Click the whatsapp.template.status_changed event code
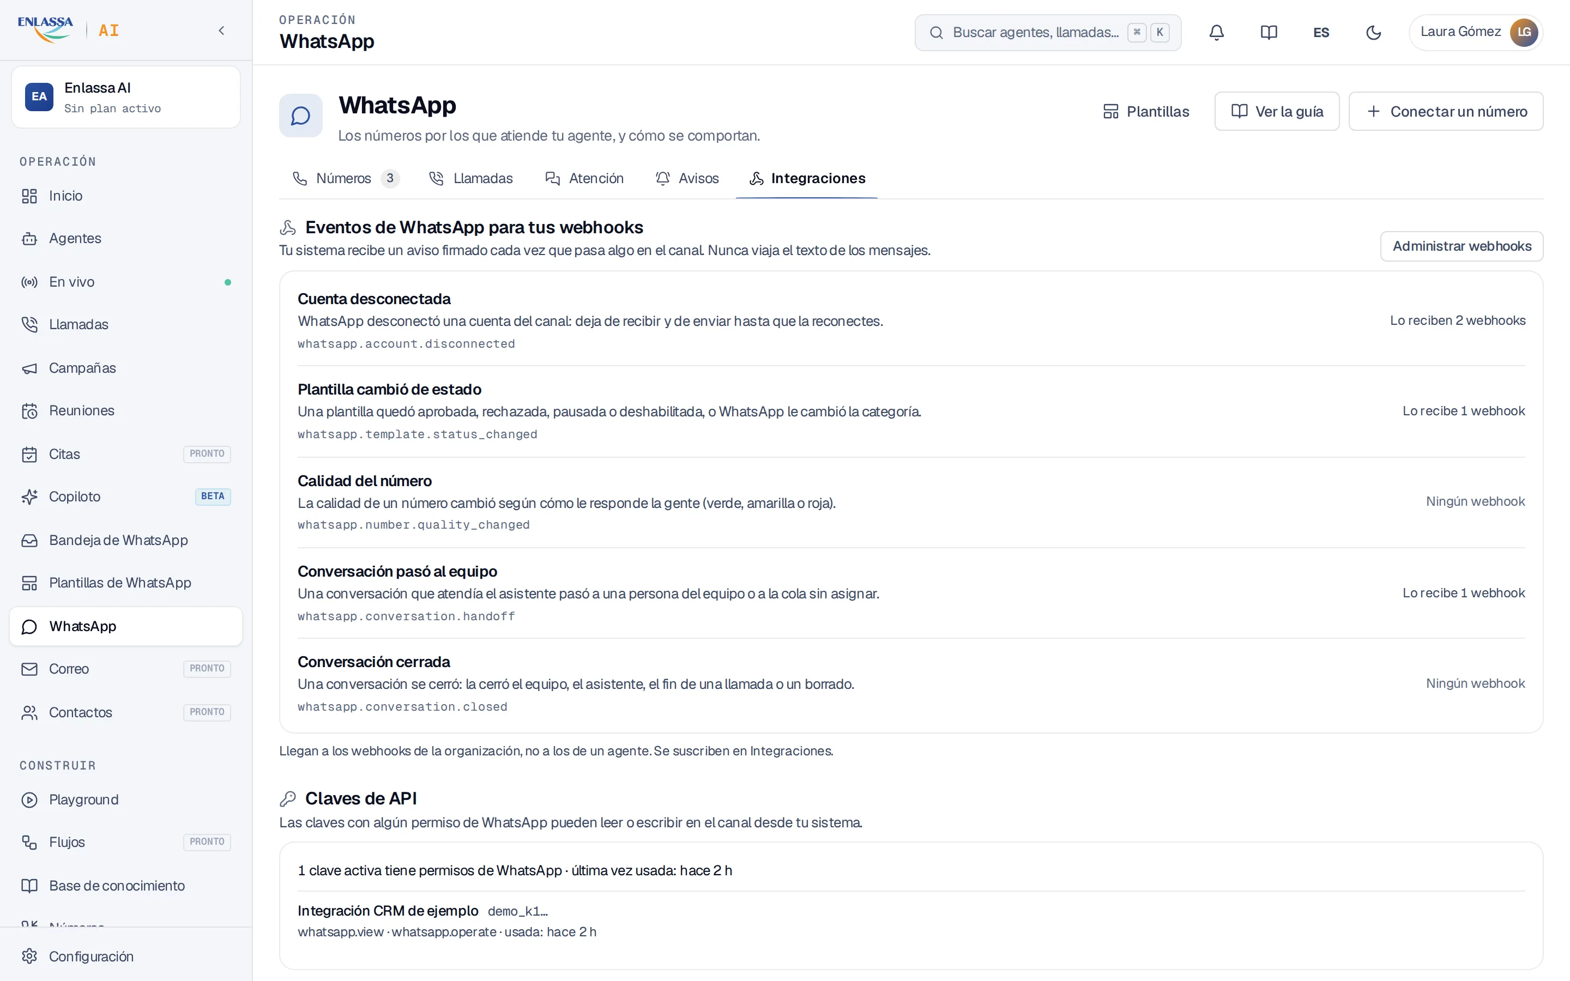Image resolution: width=1570 pixels, height=981 pixels. [417, 434]
